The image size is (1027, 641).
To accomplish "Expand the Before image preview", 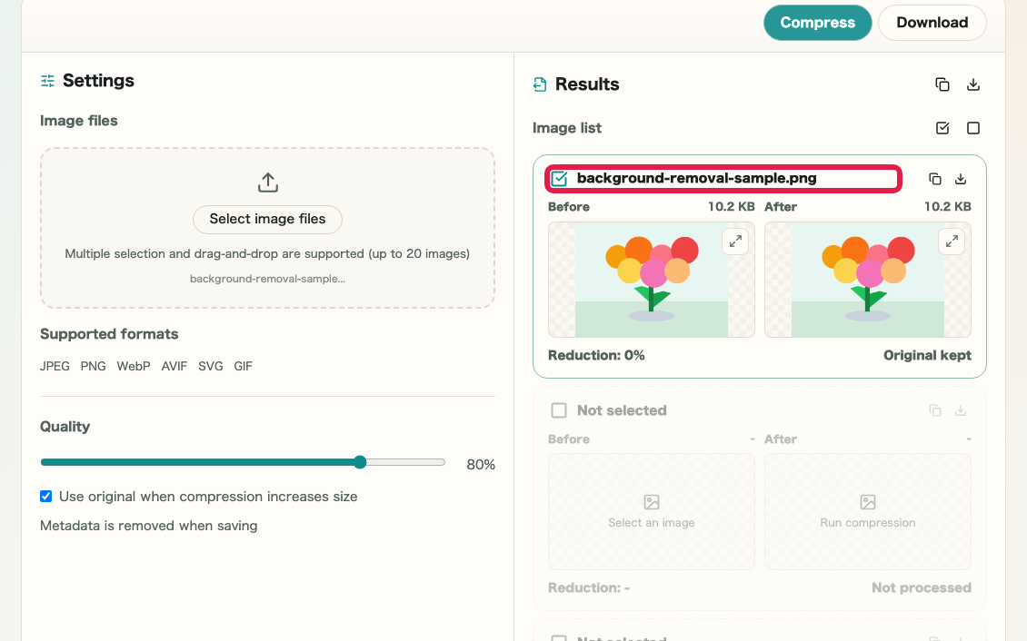I will coord(735,242).
